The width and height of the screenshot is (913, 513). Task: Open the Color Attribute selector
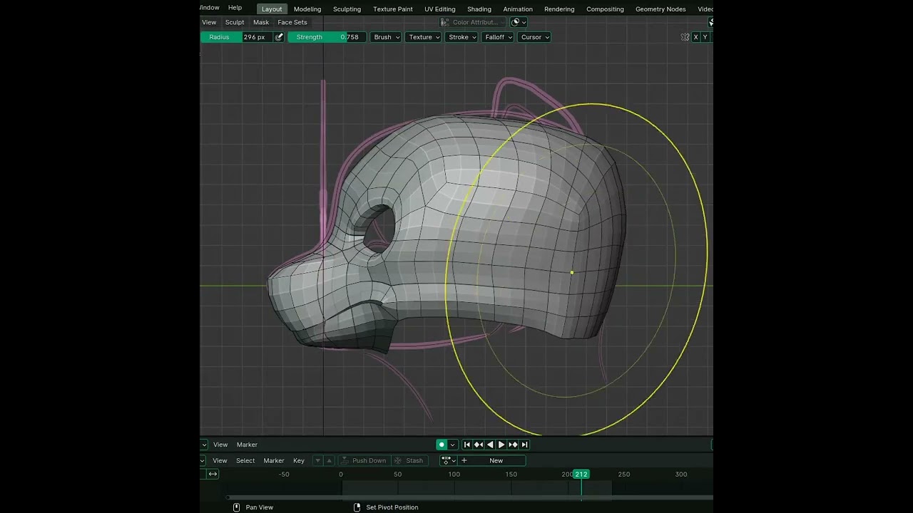point(472,22)
